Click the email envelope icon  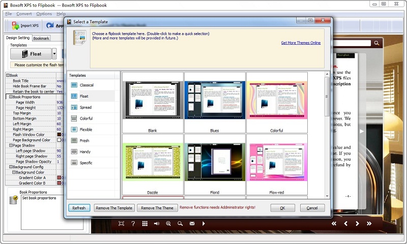click(x=192, y=224)
